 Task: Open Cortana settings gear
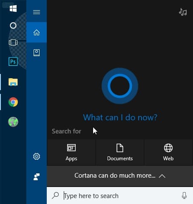[37, 156]
